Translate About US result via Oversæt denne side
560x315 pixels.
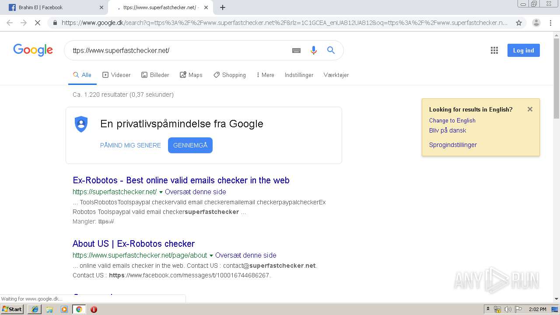246,255
